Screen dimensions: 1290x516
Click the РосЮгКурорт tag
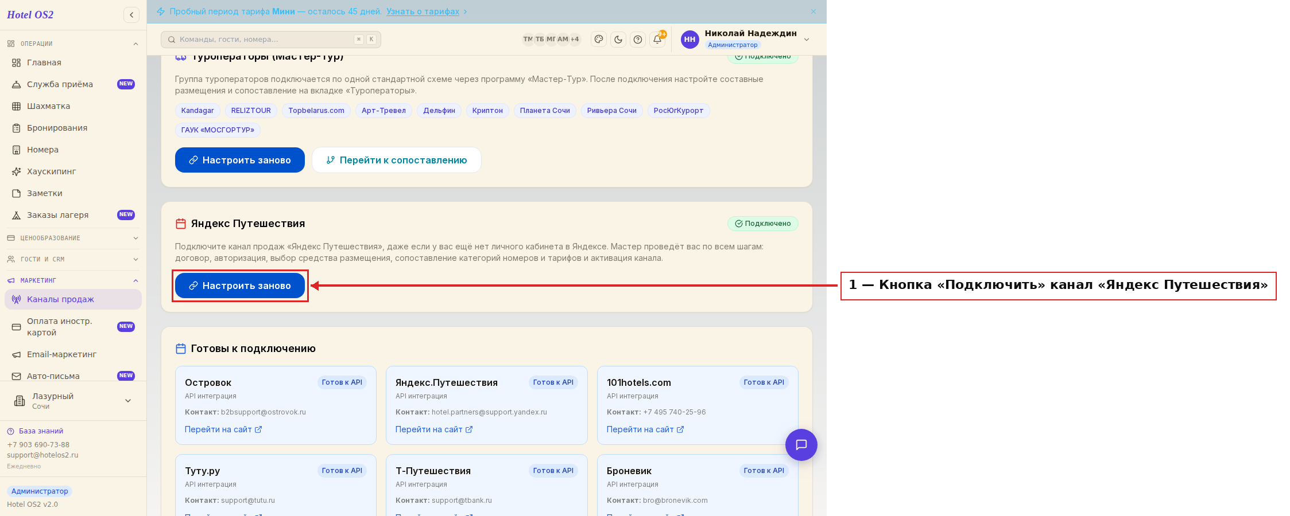pyautogui.click(x=679, y=111)
